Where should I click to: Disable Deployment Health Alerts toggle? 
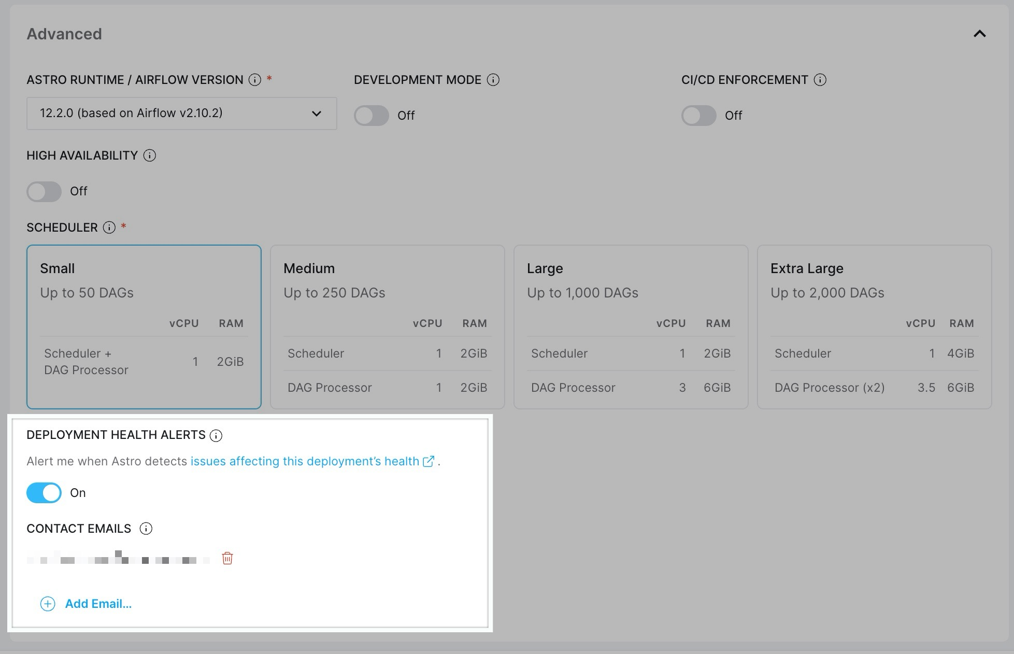coord(44,493)
